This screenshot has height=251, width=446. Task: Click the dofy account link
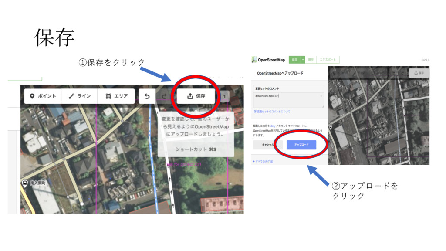click(273, 126)
